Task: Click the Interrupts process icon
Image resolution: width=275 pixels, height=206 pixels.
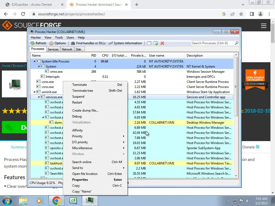Action: (43, 76)
